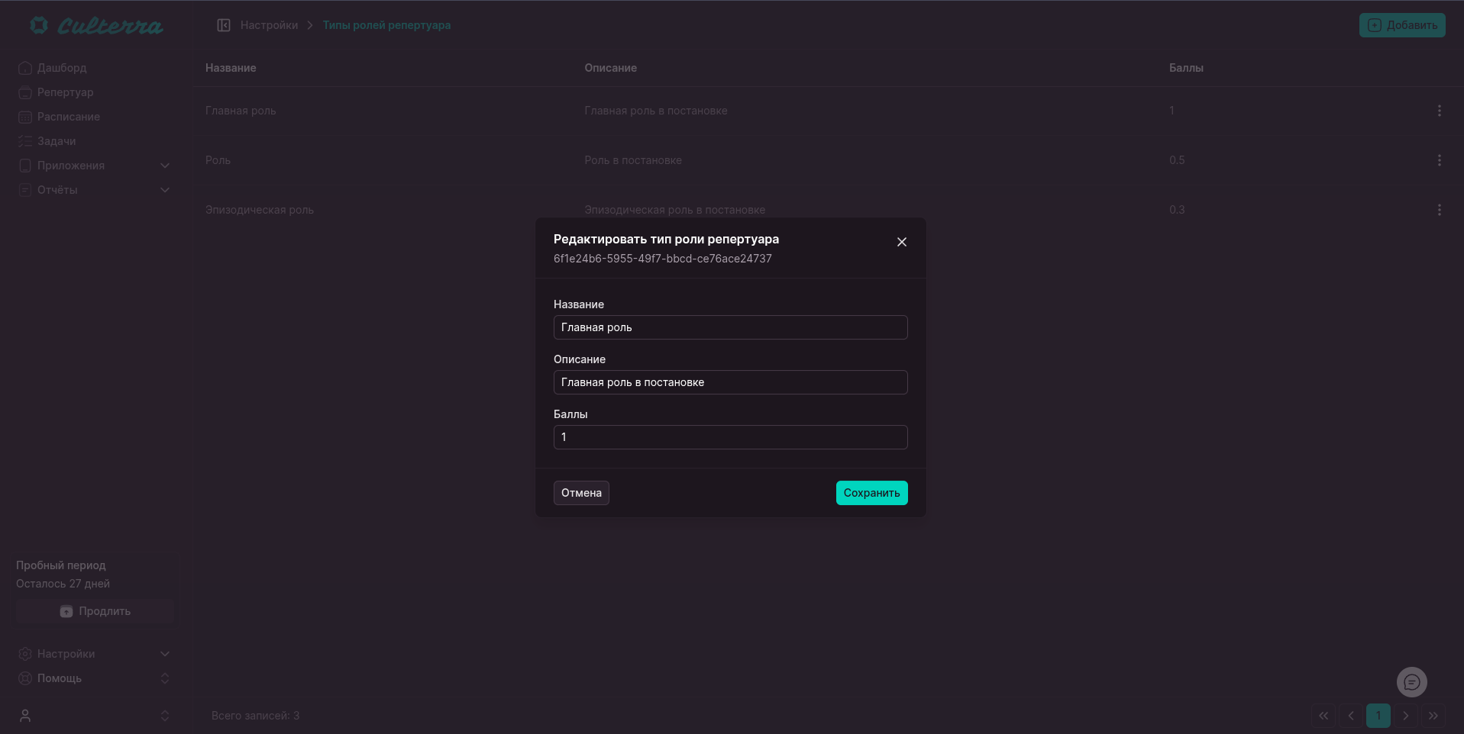Screen dimensions: 1464x734
Task: Click the Отмена button
Action: pyautogui.click(x=581, y=493)
